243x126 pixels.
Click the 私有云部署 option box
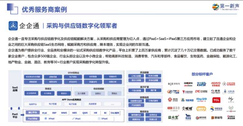(x=152, y=76)
